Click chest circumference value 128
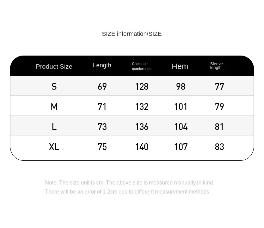Image resolution: width=264 pixels, height=228 pixels. coord(142,86)
